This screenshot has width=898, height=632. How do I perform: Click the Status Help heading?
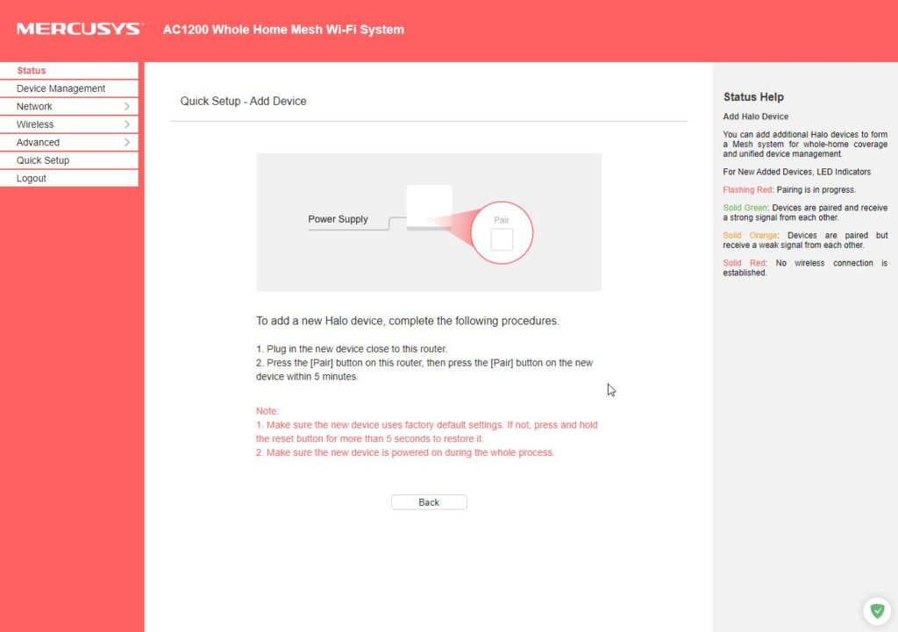pos(753,97)
